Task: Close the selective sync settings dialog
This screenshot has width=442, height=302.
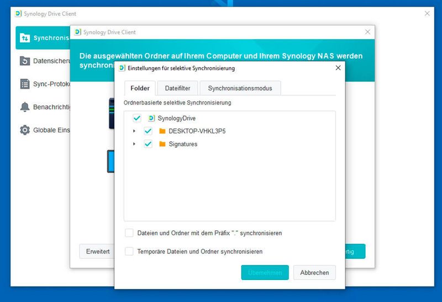Action: point(338,68)
